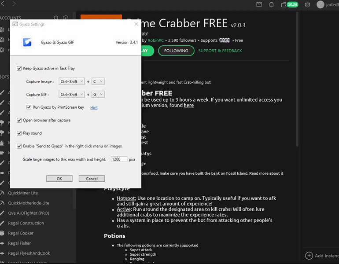Click the bot version v2.0.3 text
This screenshot has width=339, height=264.
point(238,25)
